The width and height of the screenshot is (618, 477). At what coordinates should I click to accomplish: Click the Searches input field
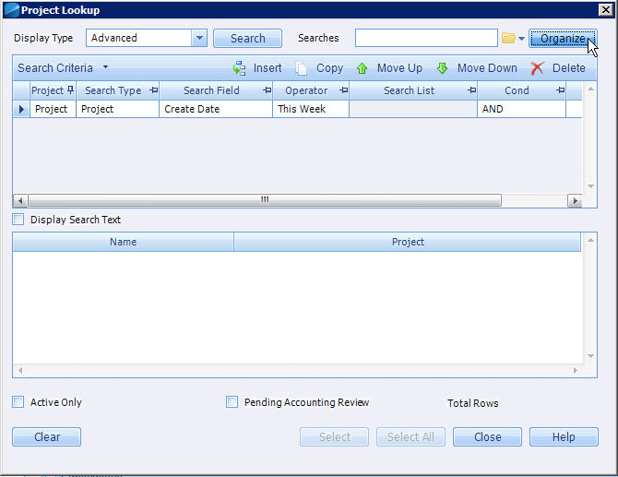(x=426, y=38)
